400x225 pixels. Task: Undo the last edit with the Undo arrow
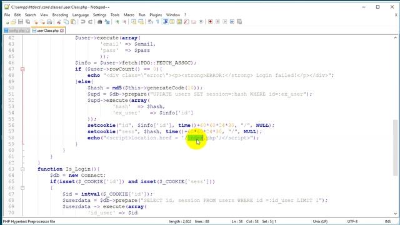point(83,22)
